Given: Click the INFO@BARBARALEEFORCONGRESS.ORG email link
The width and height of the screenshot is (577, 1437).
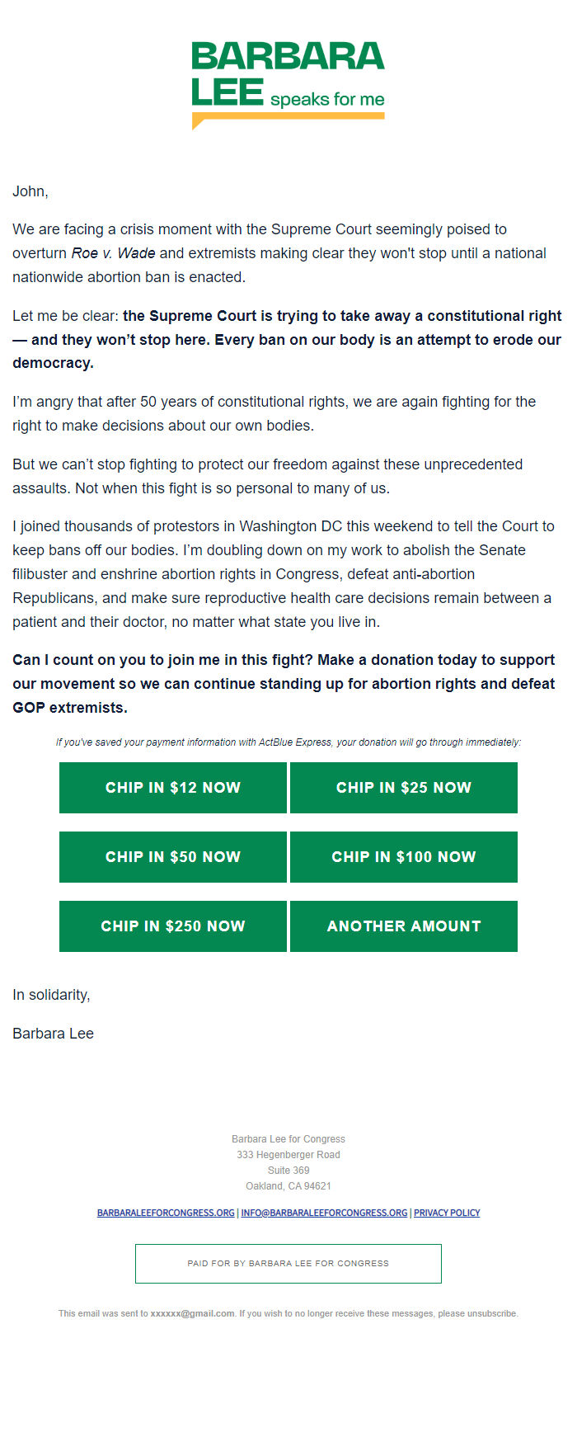Looking at the screenshot, I should [x=324, y=1213].
